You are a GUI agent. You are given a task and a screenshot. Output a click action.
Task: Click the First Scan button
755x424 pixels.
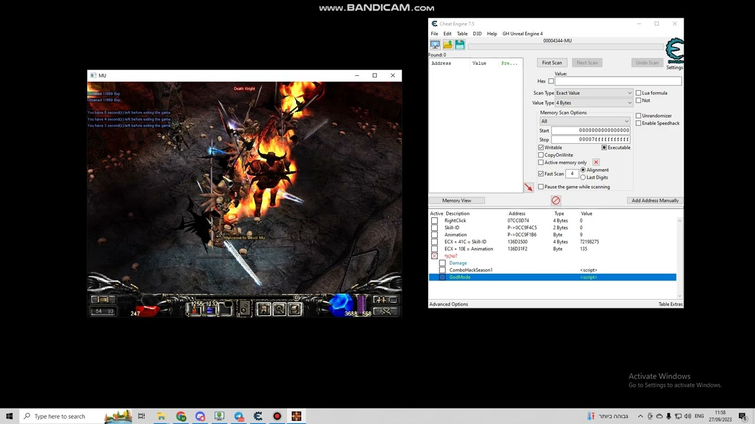pyautogui.click(x=552, y=63)
